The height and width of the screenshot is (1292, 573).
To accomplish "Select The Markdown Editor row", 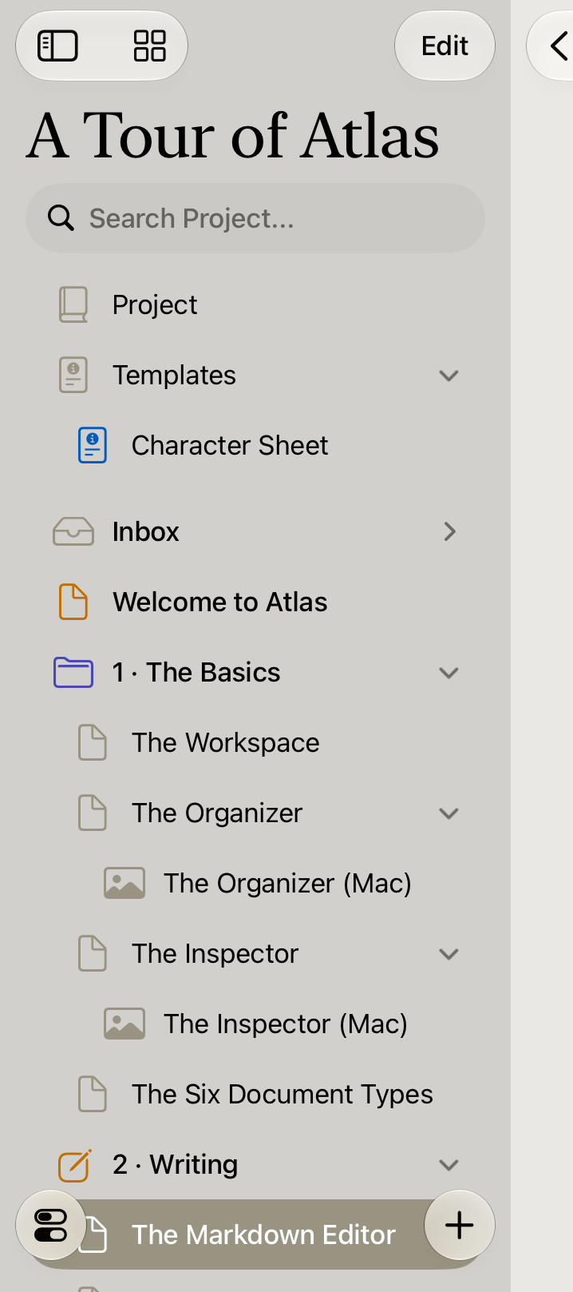I will click(255, 1234).
